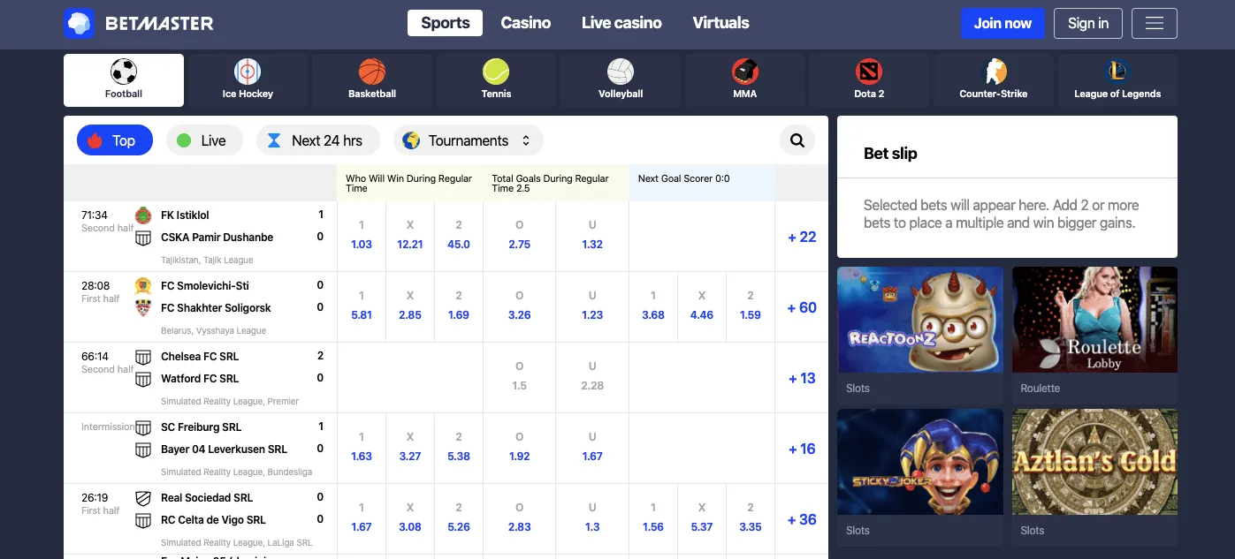
Task: Open the Dota 2 esports section
Action: (x=868, y=79)
